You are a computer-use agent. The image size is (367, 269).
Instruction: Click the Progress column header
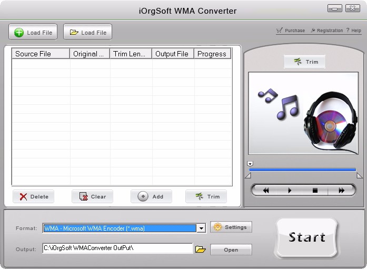pos(212,54)
